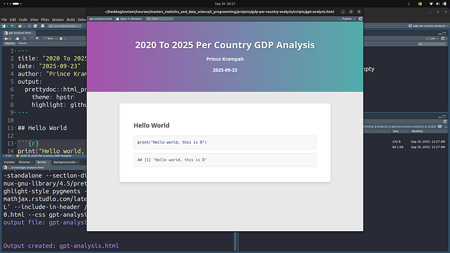450x253 pixels.
Task: Click the maximize pane icon in the environment pane
Action: click(x=444, y=33)
